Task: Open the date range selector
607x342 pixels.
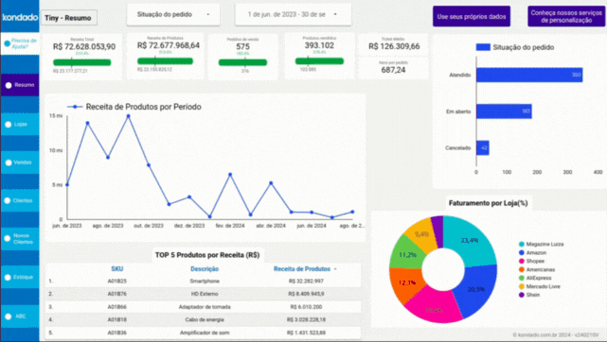Action: [293, 15]
